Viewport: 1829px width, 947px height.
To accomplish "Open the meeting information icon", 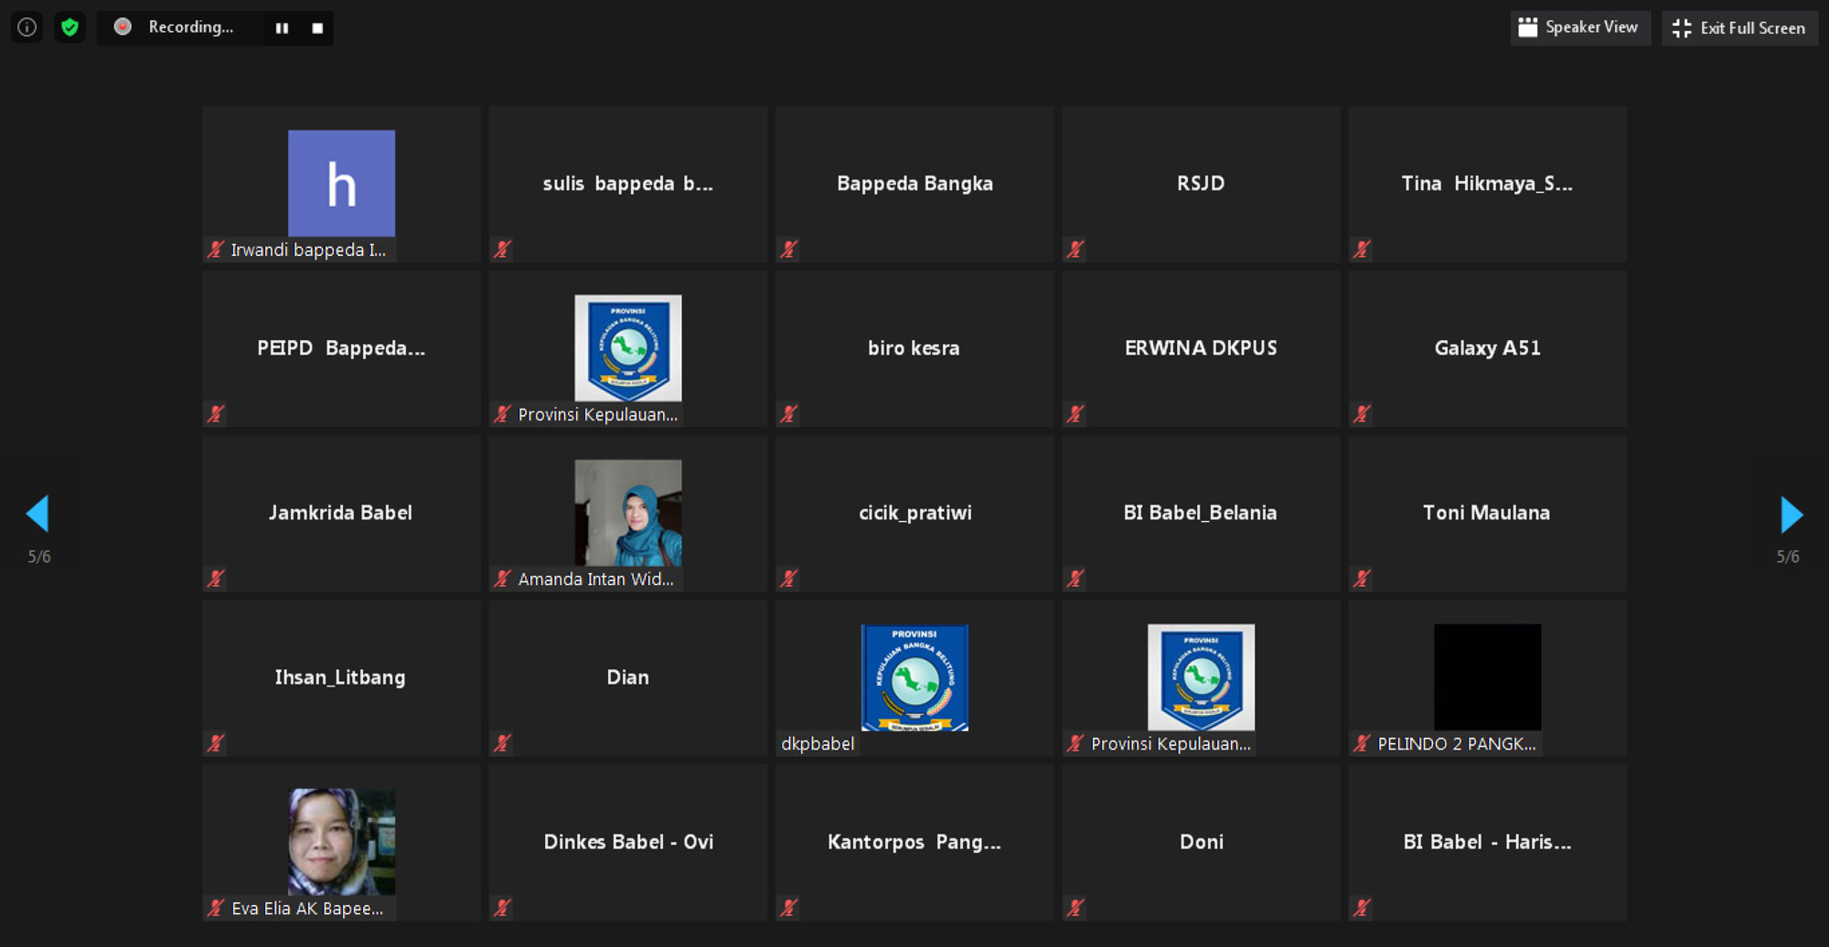I will (27, 27).
